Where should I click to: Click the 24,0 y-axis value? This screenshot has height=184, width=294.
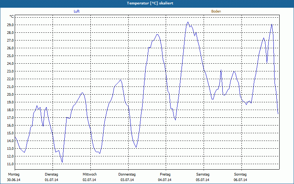[x=11, y=63]
